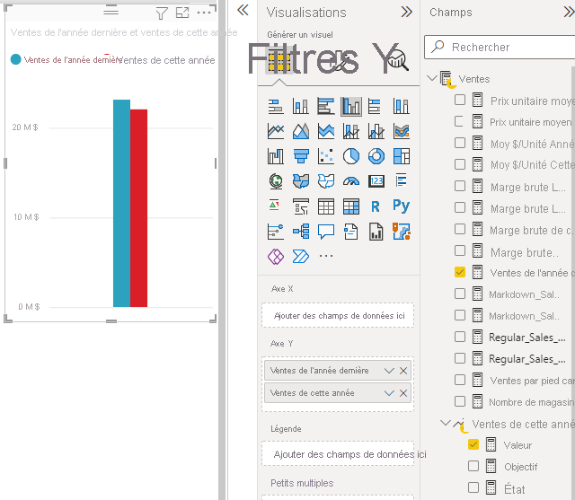
Task: Choose the globe map visual
Action: [276, 181]
